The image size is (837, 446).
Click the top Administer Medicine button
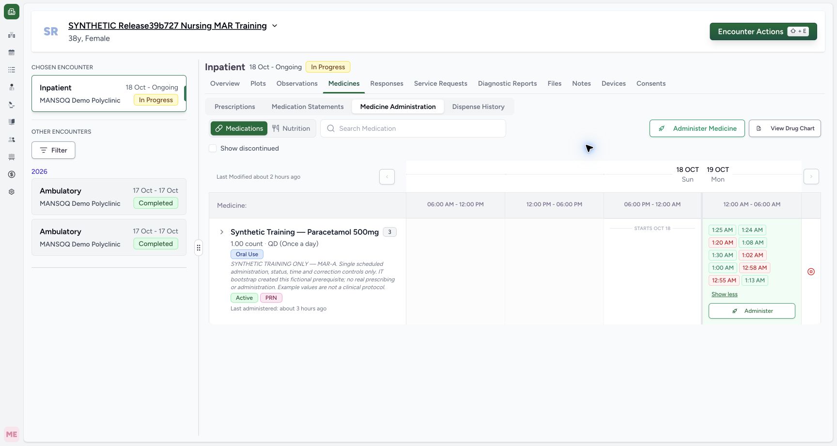[x=697, y=128]
